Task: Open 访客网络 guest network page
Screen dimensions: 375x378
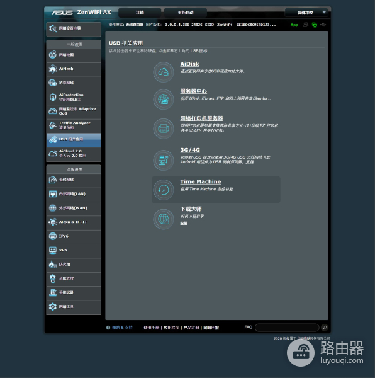Action: coord(74,83)
